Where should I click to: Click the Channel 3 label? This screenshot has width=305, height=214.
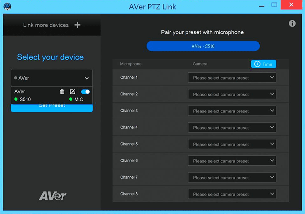click(x=129, y=111)
